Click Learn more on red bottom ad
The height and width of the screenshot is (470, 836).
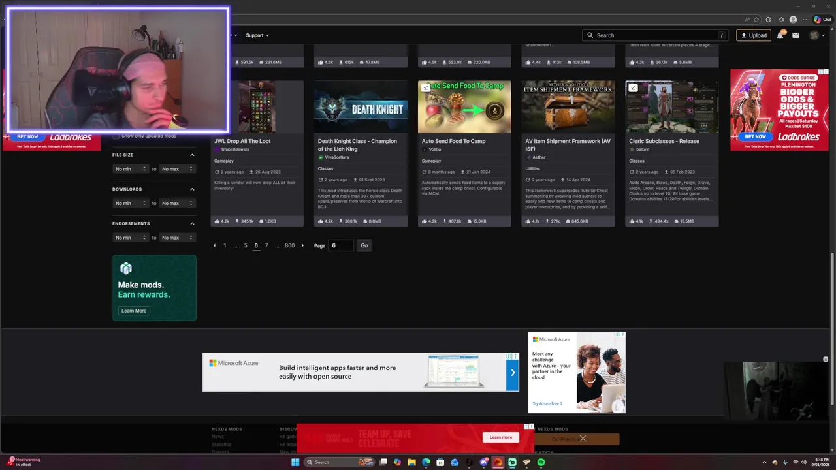coord(501,437)
